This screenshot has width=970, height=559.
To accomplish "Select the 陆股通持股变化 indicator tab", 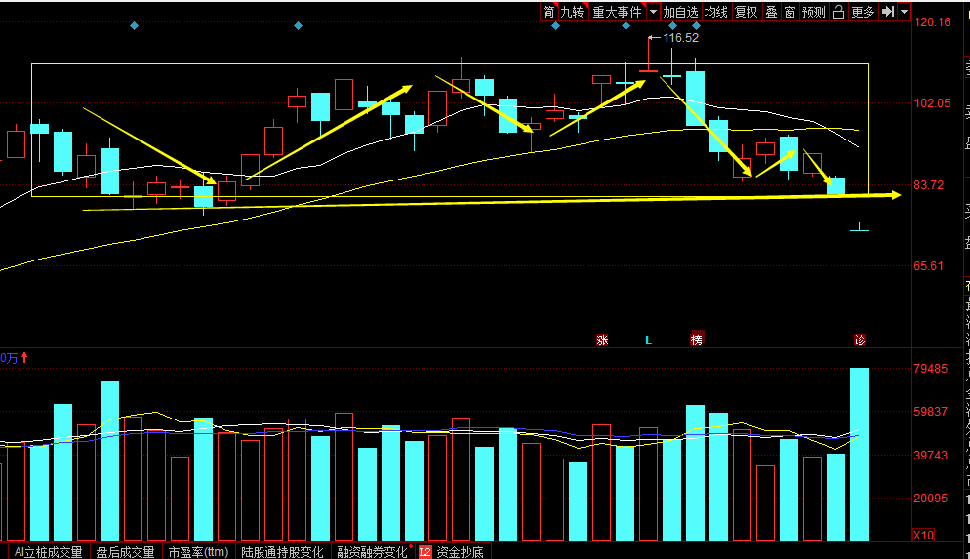I will click(x=283, y=552).
